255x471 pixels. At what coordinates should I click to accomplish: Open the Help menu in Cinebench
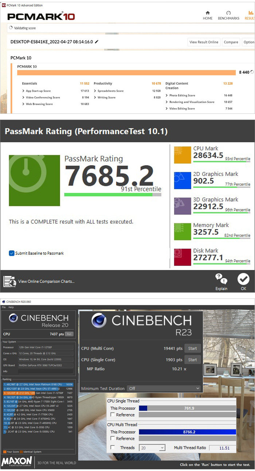tap(11, 308)
